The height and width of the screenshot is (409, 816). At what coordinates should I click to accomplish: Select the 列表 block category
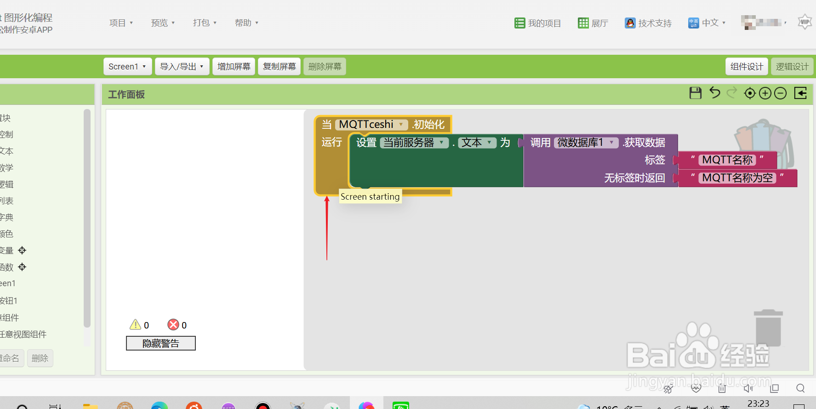coord(6,201)
